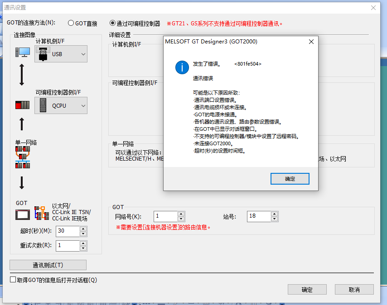
Task: Click the 网络号(K) number input field
Action: (x=165, y=216)
